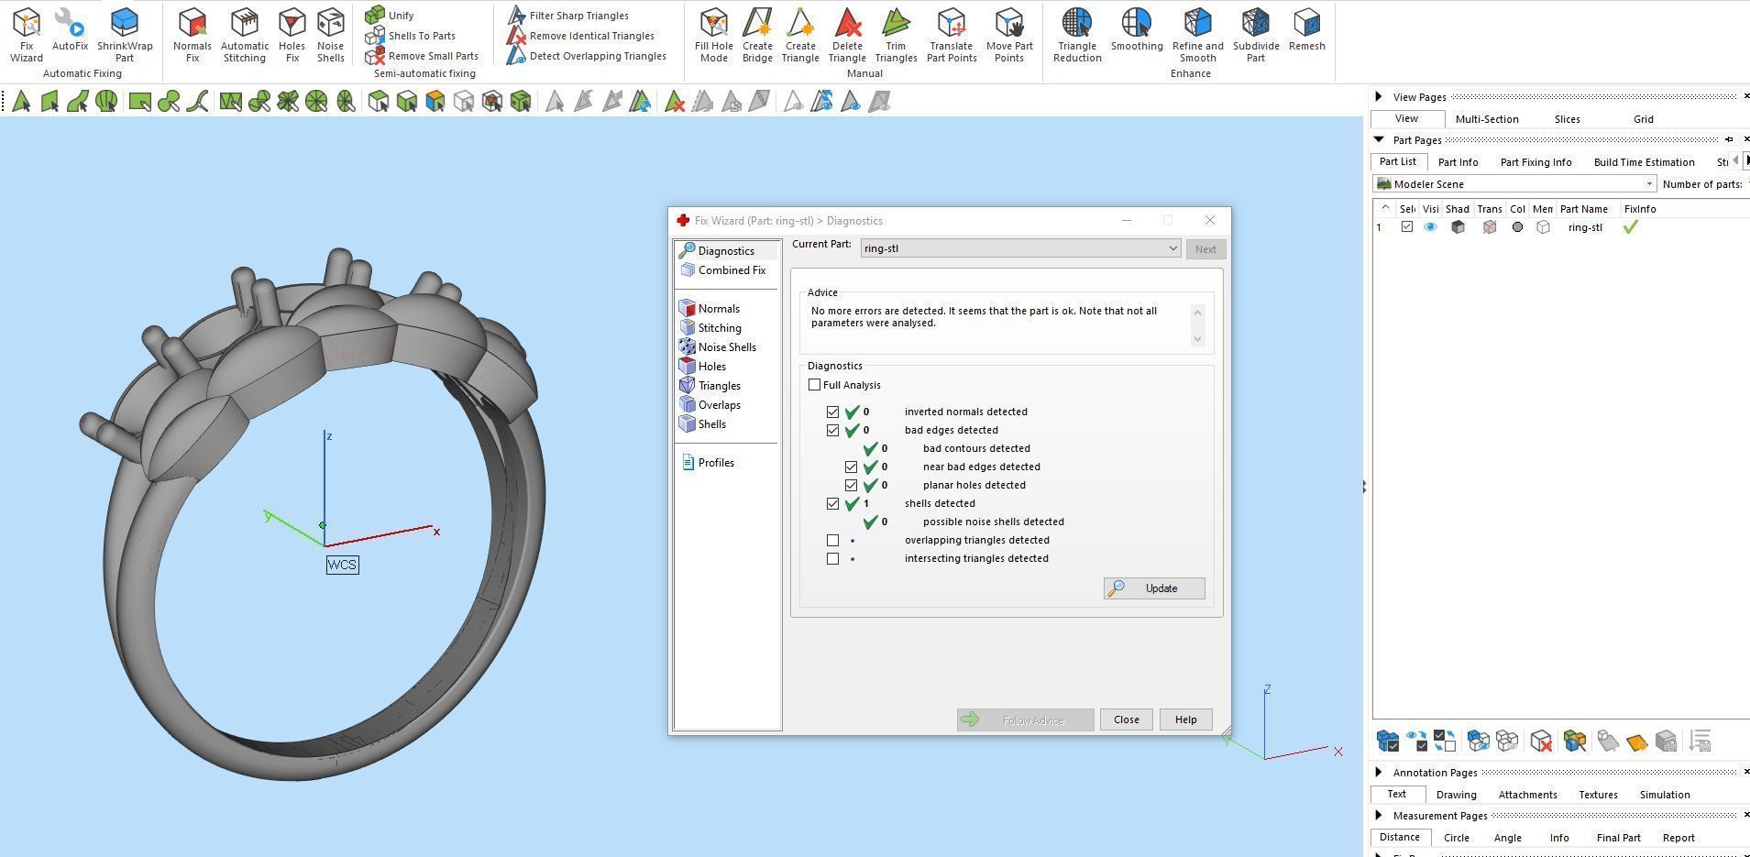Uncheck inverted normals detected
Screen dimensions: 1750x857
pos(832,412)
